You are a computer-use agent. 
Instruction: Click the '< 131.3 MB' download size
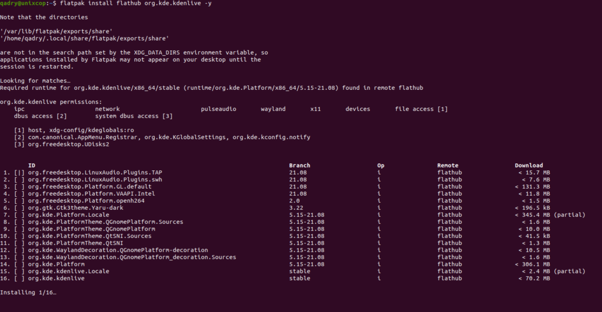533,186
